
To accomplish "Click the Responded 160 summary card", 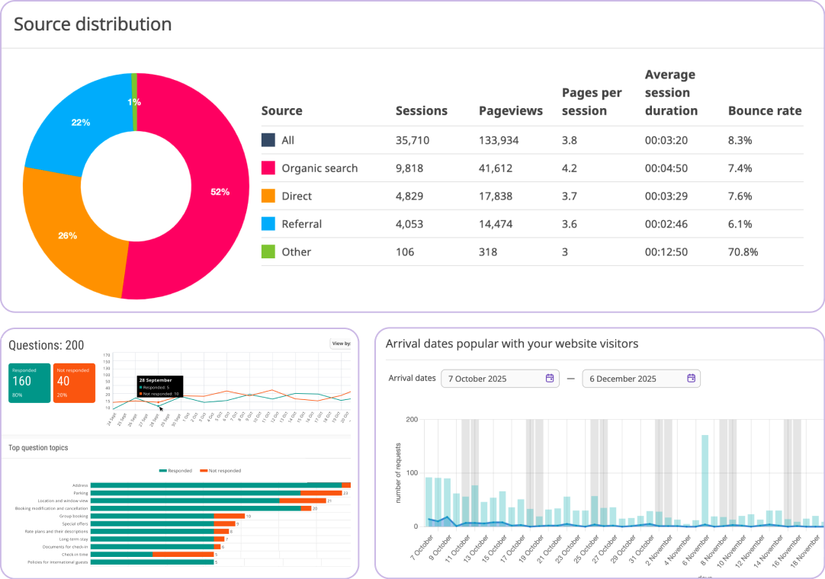I will click(29, 382).
